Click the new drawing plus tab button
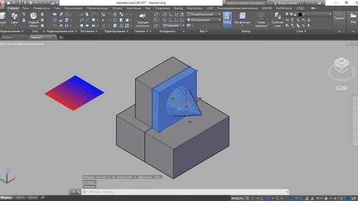Image resolution: width=358 pixels, height=201 pixels. [x=61, y=37]
